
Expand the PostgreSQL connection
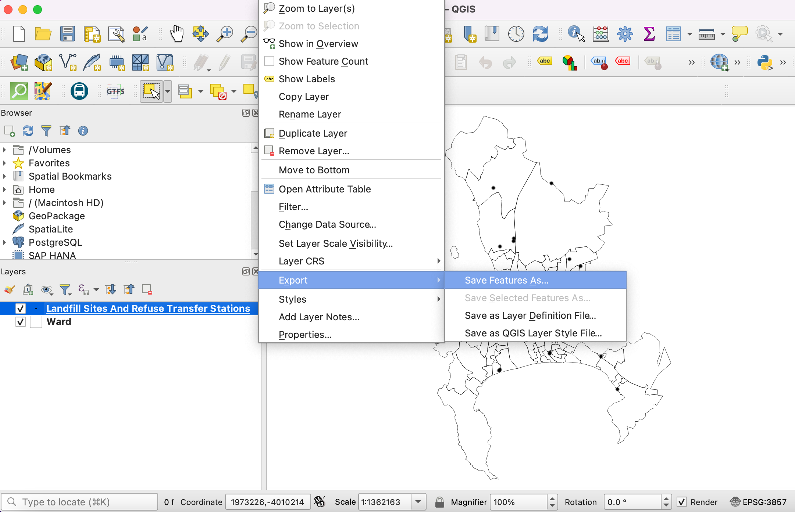[x=5, y=242]
